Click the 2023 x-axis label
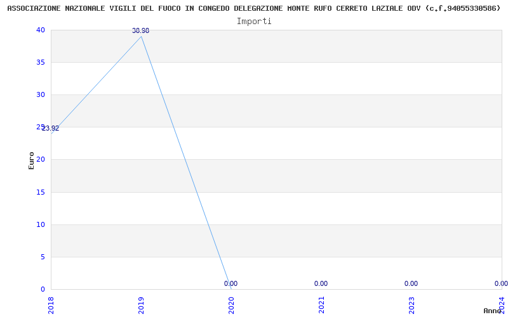The image size is (508, 317). pyautogui.click(x=411, y=306)
